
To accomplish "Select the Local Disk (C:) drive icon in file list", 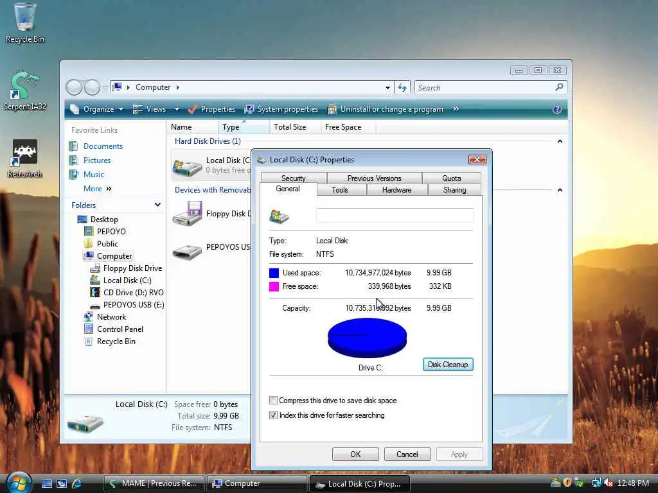I will (x=187, y=166).
